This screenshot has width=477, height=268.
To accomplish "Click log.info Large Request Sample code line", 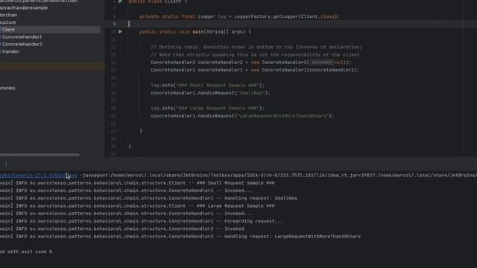I will (208, 108).
